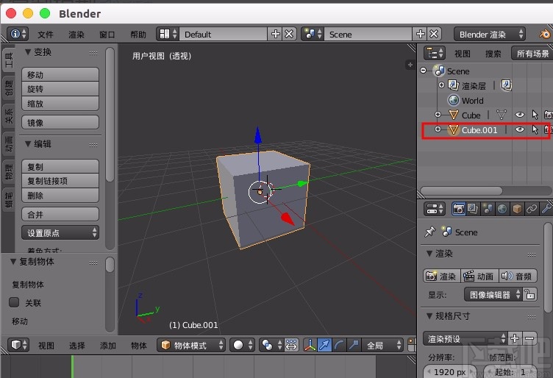553x378 pixels.
Task: Open the Properties editor type selector
Action: pyautogui.click(x=435, y=209)
